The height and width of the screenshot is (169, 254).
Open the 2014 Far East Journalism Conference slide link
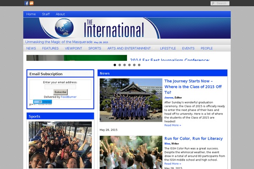click(x=170, y=60)
